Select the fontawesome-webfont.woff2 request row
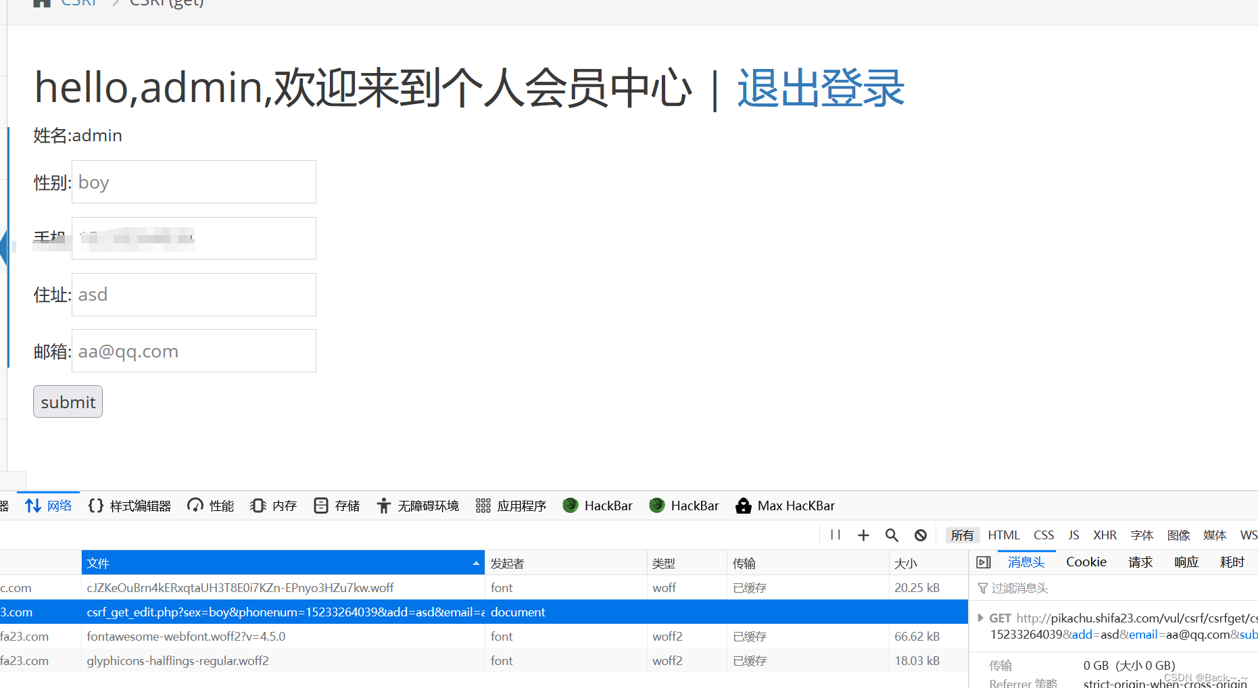The image size is (1258, 688). [484, 636]
